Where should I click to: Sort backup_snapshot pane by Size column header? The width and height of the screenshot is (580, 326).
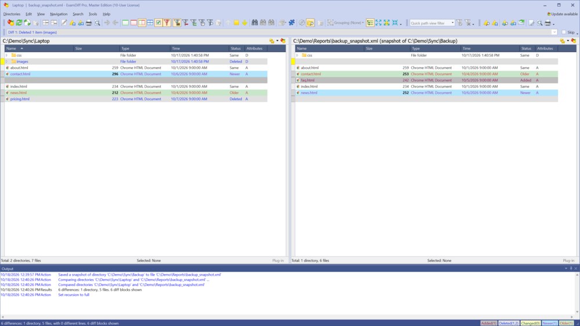click(387, 49)
